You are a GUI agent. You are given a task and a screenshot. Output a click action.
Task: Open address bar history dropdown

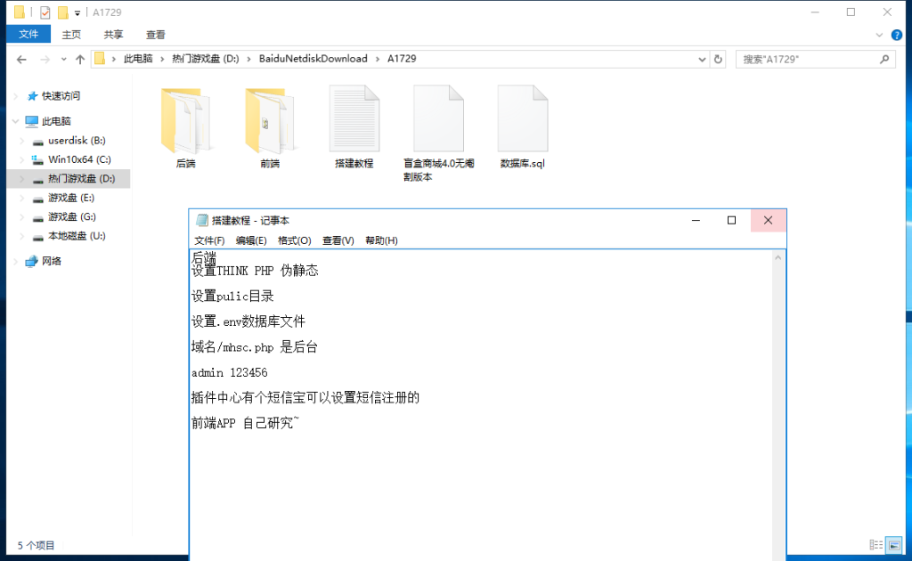[702, 60]
